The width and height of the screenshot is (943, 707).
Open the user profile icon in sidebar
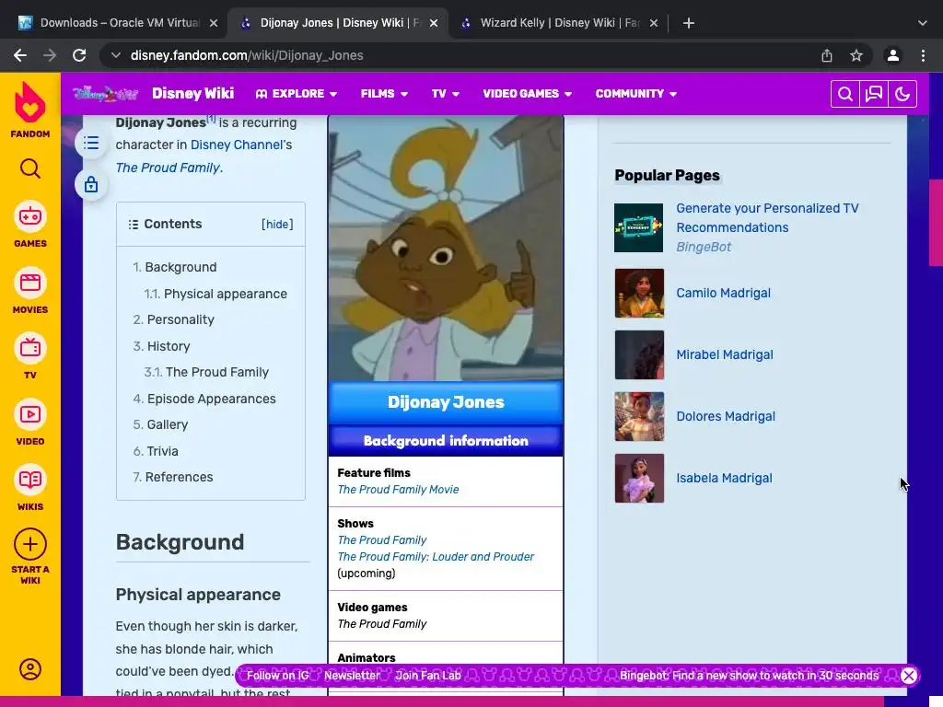(x=30, y=669)
